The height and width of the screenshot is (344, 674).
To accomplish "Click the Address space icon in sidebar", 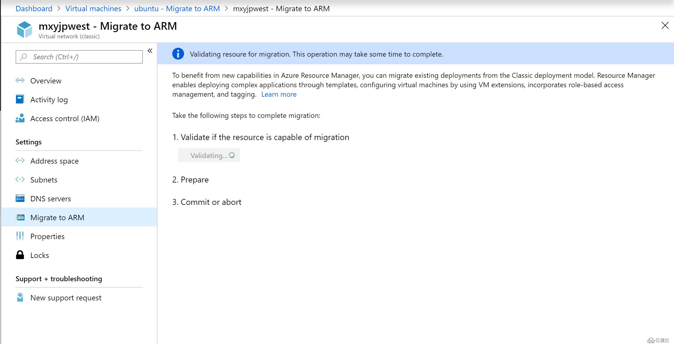I will 20,161.
